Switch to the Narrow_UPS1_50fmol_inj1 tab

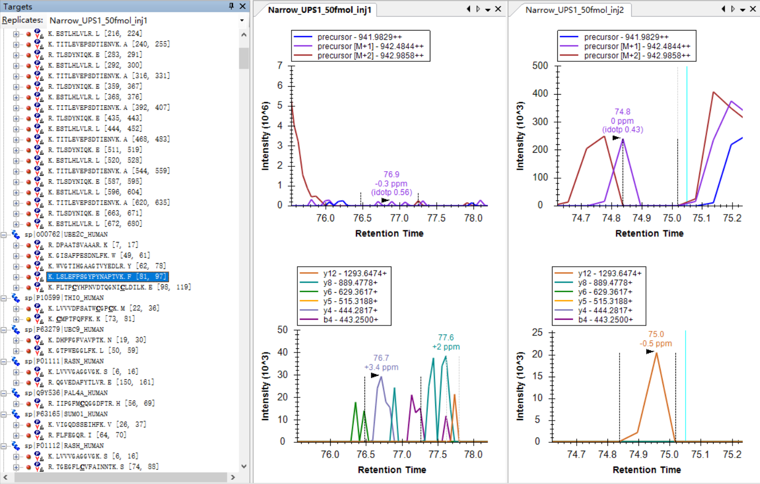(x=319, y=10)
